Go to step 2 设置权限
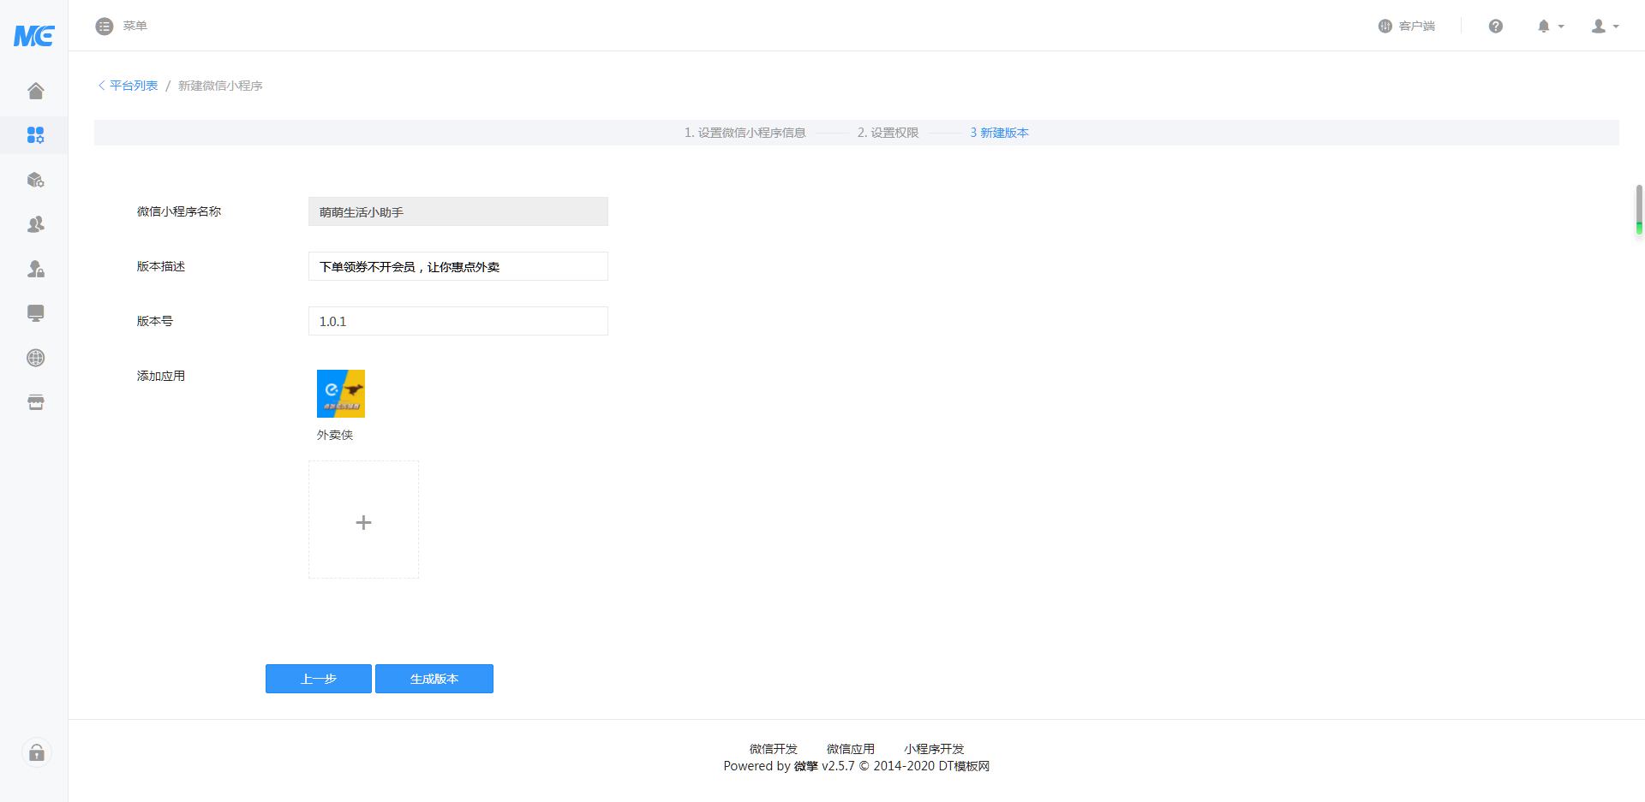The height and width of the screenshot is (802, 1645). tap(888, 133)
